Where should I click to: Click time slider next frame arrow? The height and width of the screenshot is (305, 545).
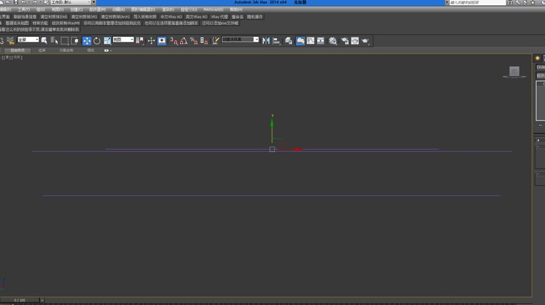(42, 300)
